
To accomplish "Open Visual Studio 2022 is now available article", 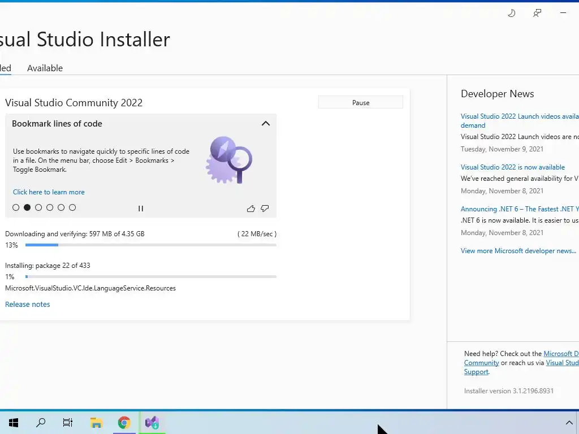I will [x=513, y=167].
